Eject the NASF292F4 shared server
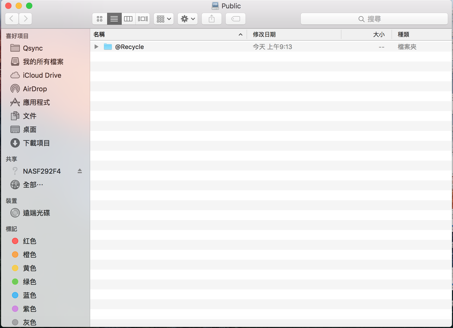 tap(80, 171)
